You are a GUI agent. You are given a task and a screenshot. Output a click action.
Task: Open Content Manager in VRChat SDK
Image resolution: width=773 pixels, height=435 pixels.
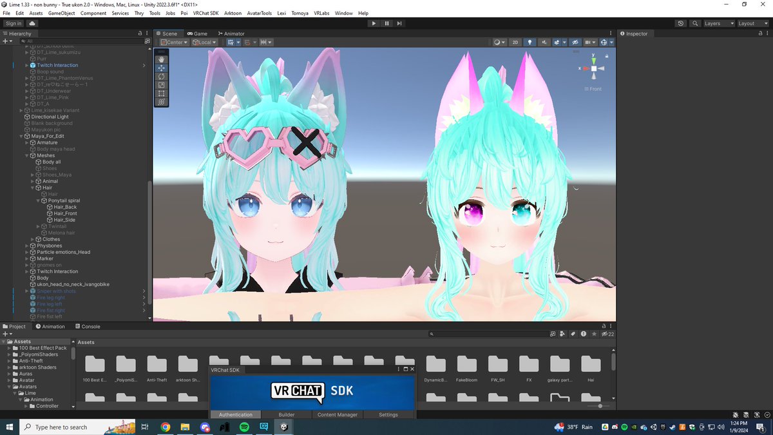[x=338, y=414]
